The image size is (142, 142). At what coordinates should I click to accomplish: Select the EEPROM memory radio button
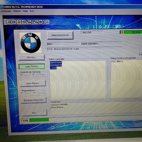tap(34, 75)
